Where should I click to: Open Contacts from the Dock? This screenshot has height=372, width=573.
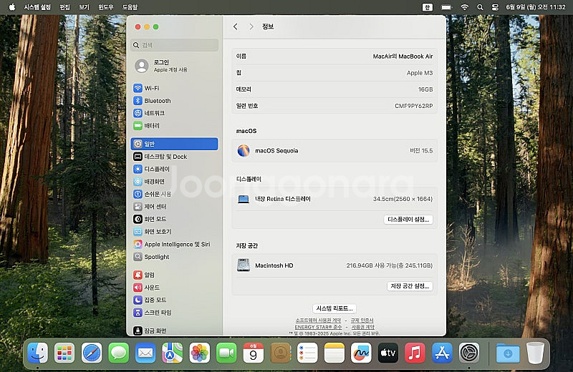tap(280, 353)
